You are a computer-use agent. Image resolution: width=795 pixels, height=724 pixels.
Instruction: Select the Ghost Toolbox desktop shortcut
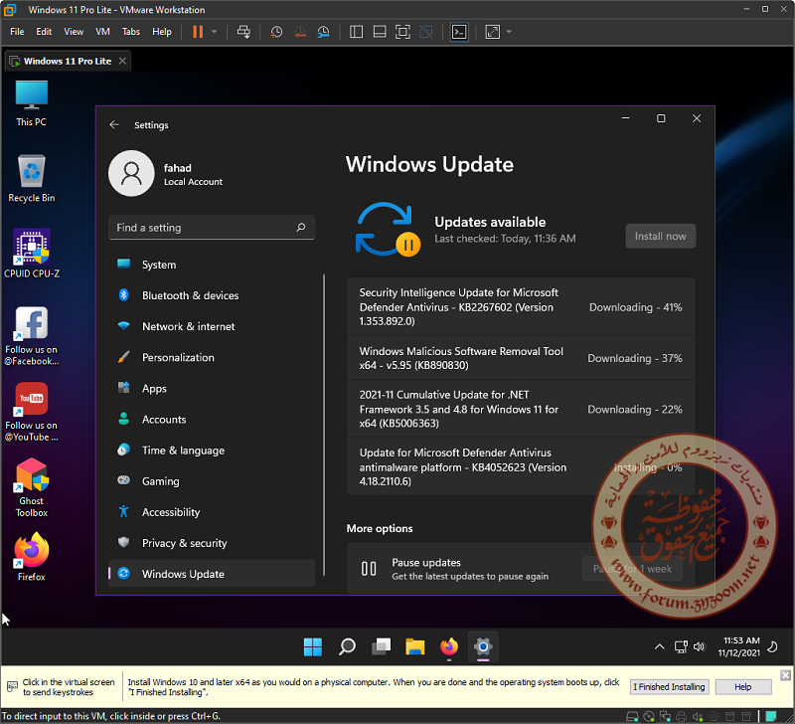[32, 487]
